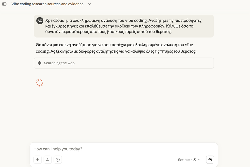Viewport: 250px width, 167px height.
Task: Toggle the clock extended thinking button
Action: click(x=58, y=160)
